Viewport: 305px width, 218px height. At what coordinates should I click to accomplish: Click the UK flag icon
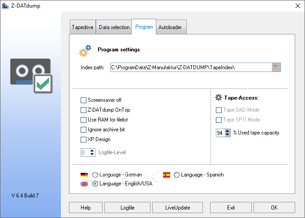[84, 184]
